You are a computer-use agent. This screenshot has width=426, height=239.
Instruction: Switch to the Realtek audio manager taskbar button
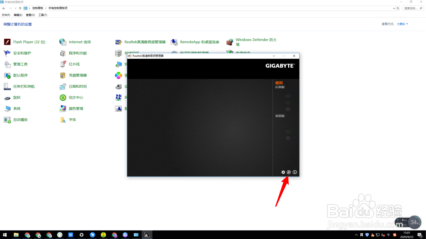click(147, 235)
